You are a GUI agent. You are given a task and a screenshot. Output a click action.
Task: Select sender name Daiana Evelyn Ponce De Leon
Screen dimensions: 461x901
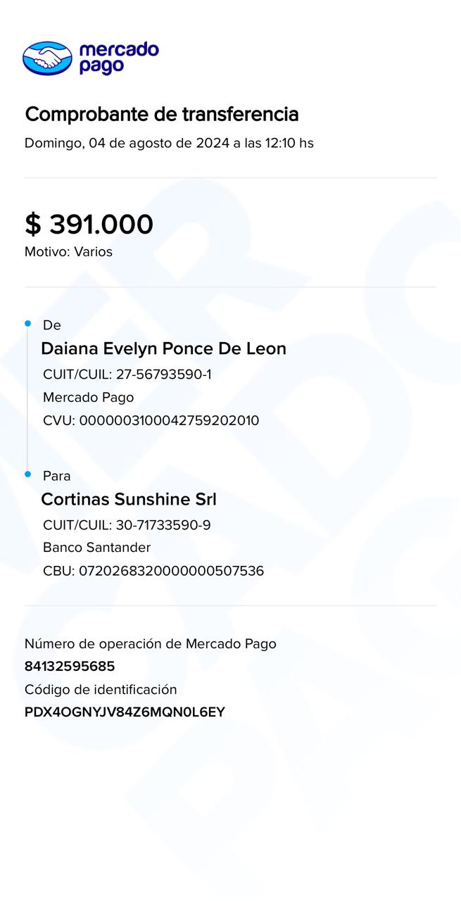[163, 348]
